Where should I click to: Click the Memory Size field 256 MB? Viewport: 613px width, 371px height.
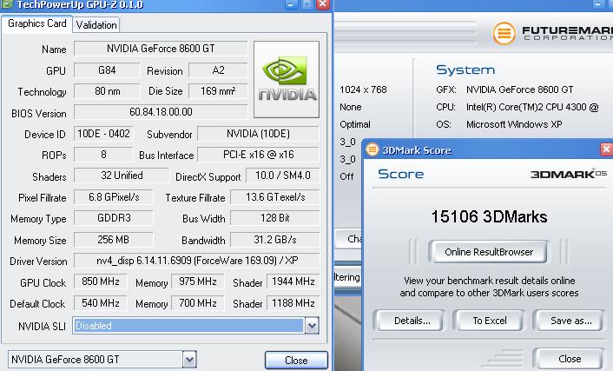(114, 240)
